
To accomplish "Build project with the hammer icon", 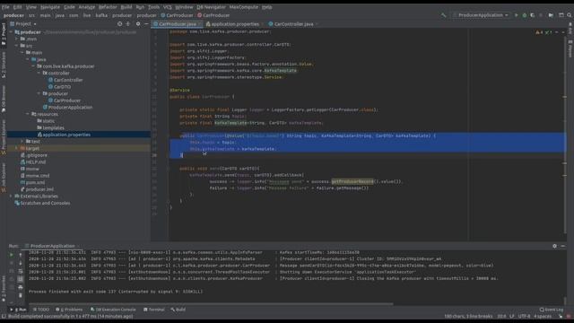I will tap(444, 15).
